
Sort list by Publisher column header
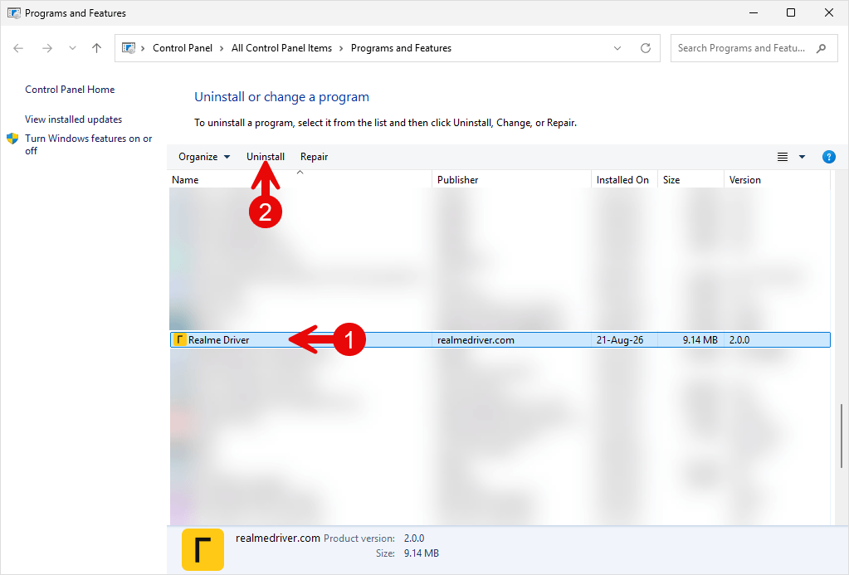coord(511,180)
